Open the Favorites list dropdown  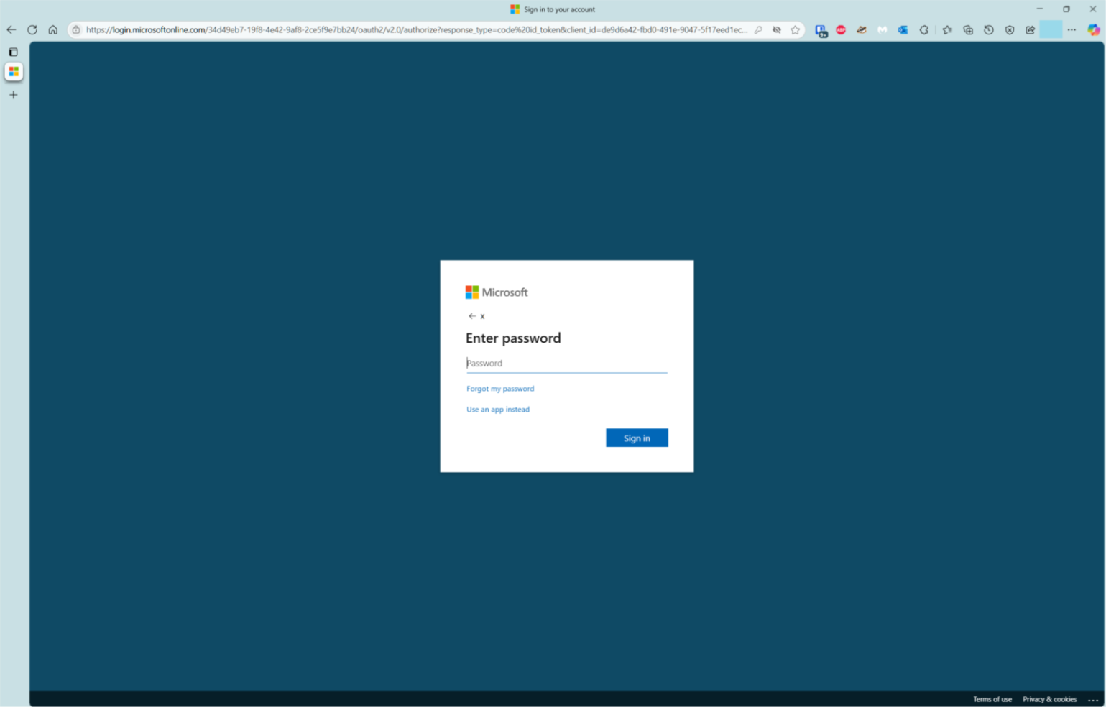click(947, 30)
